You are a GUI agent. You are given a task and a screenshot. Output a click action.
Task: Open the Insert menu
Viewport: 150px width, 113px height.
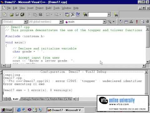tap(30, 8)
